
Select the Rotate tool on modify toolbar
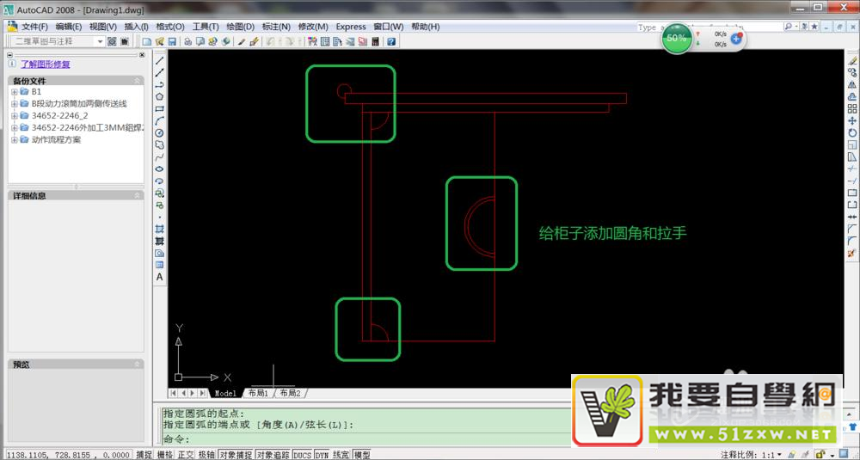point(851,132)
